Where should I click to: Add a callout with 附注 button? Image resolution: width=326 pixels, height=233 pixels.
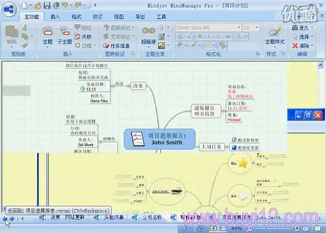[x=83, y=28]
